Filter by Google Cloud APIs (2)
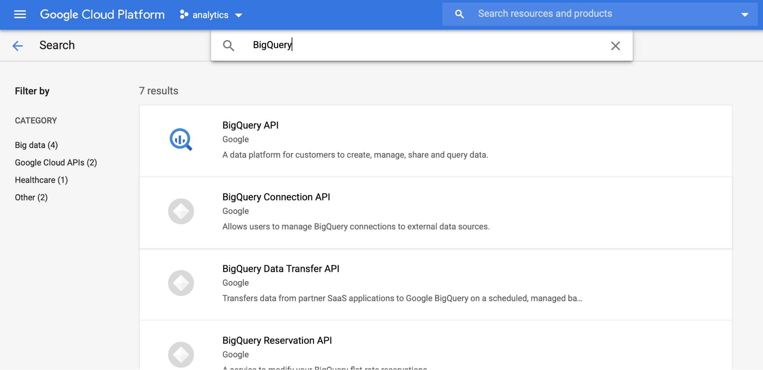The image size is (763, 370). pyautogui.click(x=56, y=162)
